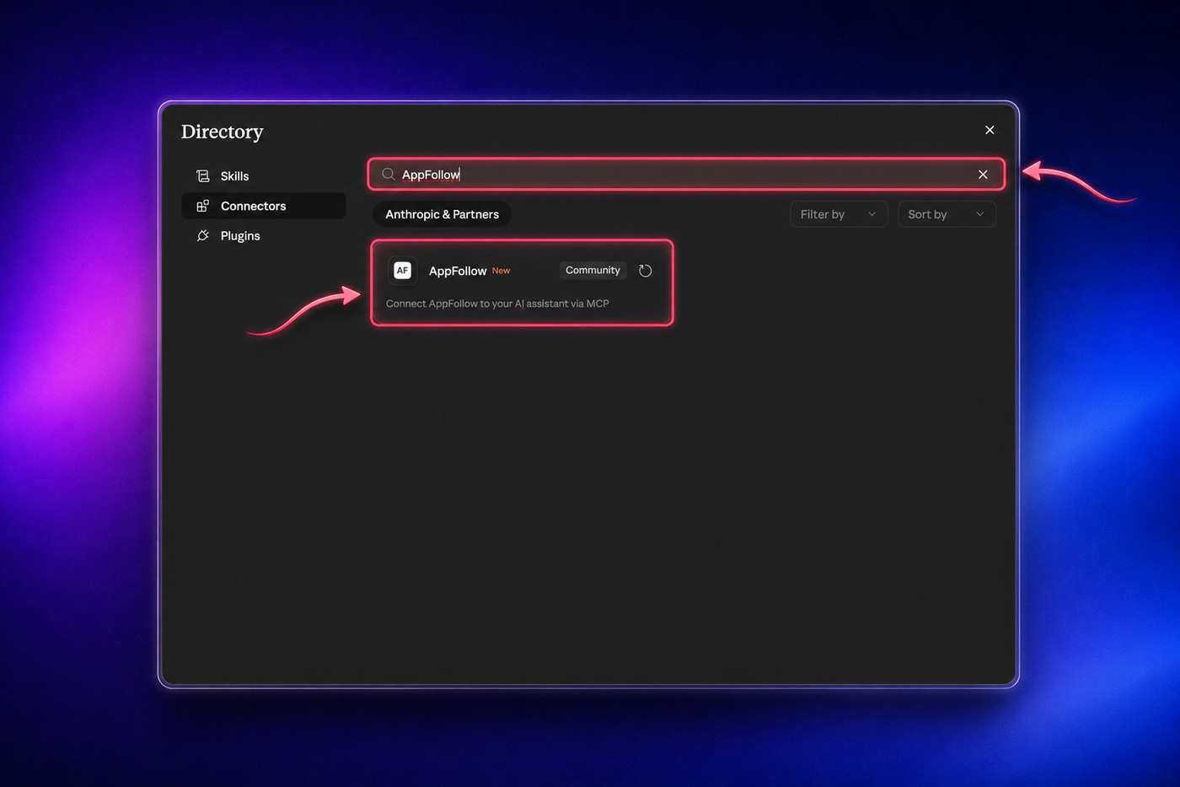
Task: Click the Plugins plug icon
Action: [203, 235]
